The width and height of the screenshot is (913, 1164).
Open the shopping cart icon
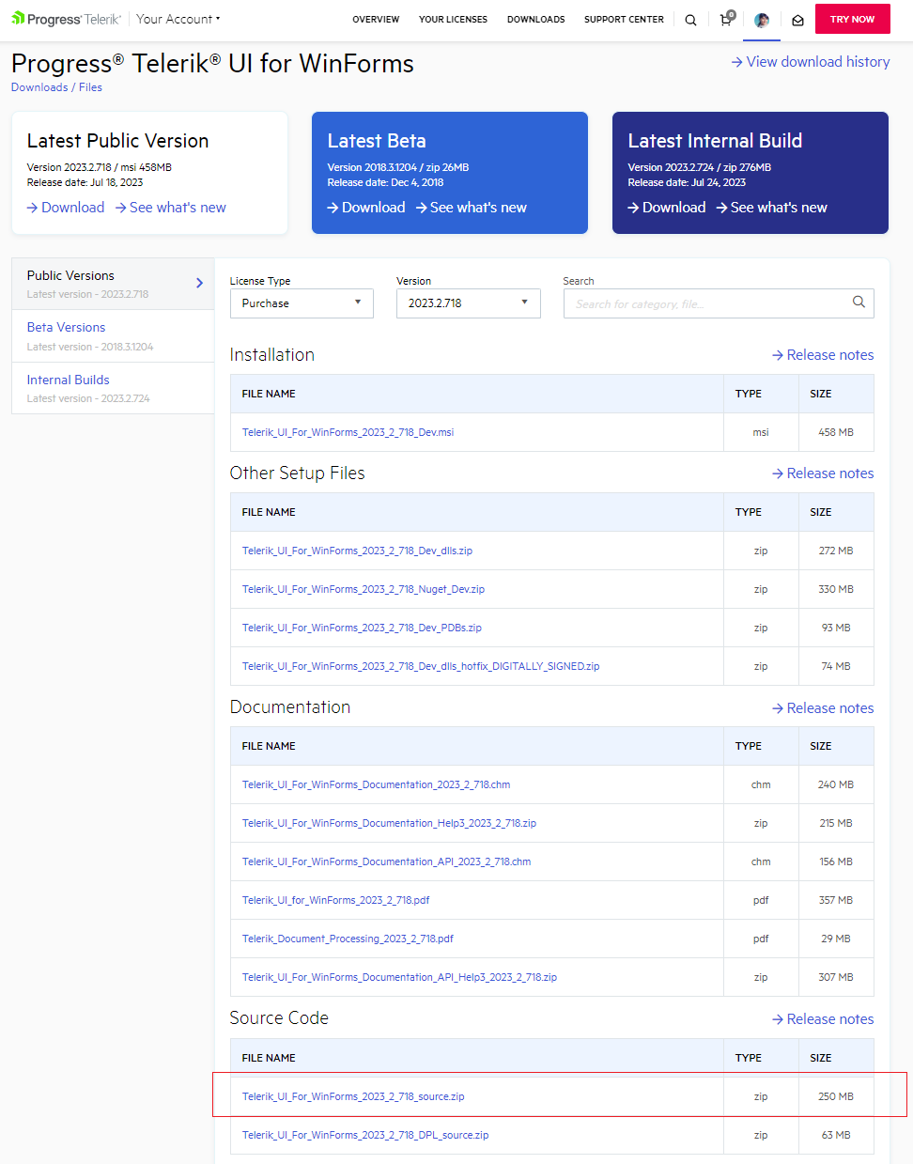click(x=726, y=20)
